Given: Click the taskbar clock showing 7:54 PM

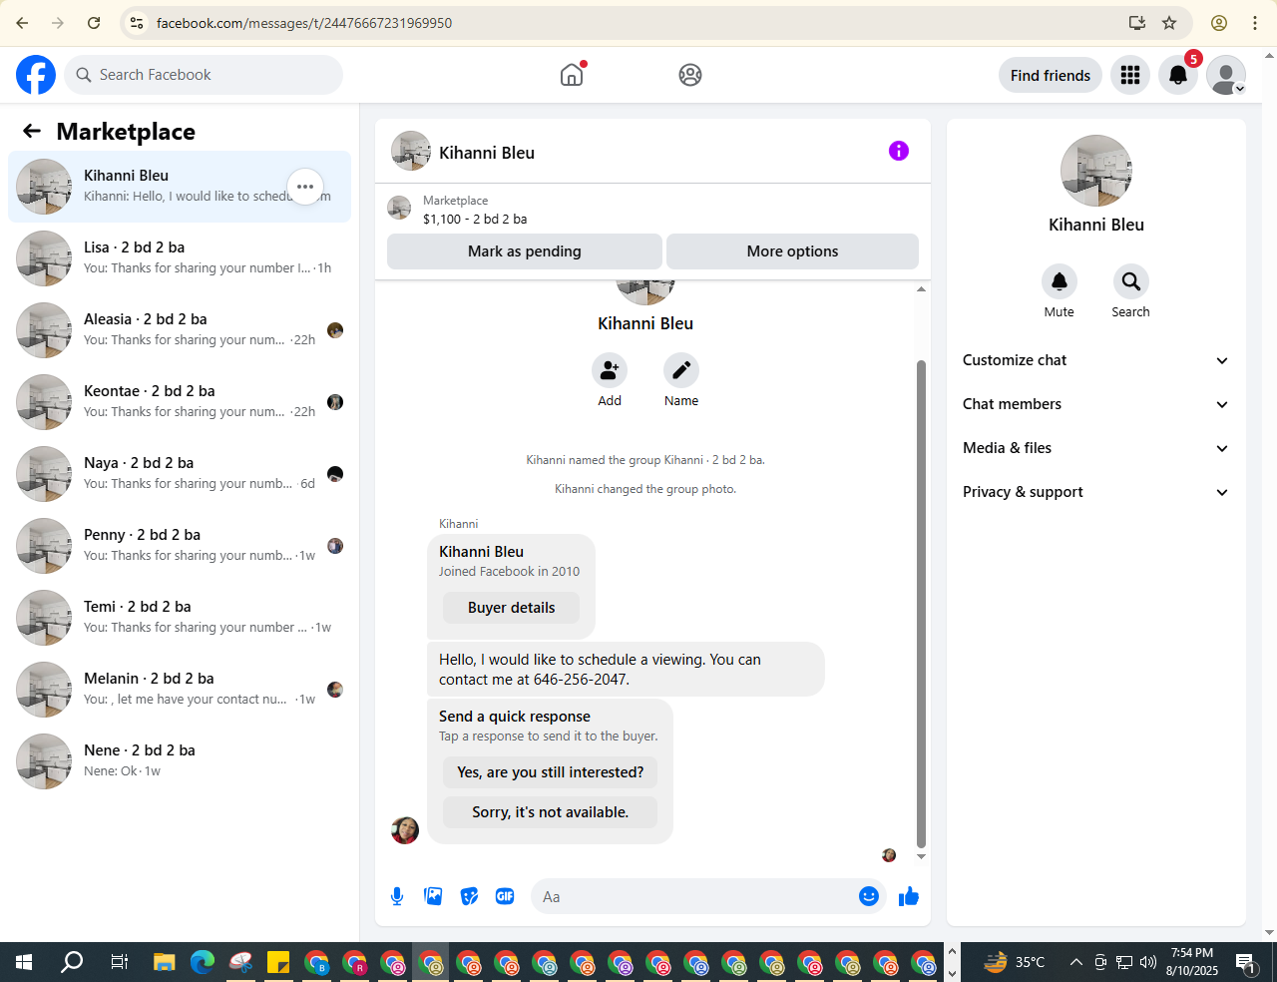Looking at the screenshot, I should 1192,962.
